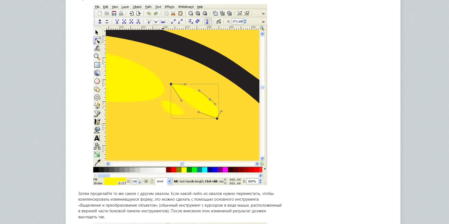This screenshot has height=224, width=449.
Task: Expand the node toolbar overflow chevron
Action: (263, 22)
